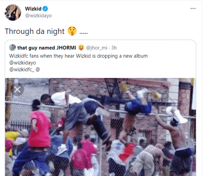Click the small avatar of JHORMI
Viewport: 203px width, 176px height.
coord(13,48)
